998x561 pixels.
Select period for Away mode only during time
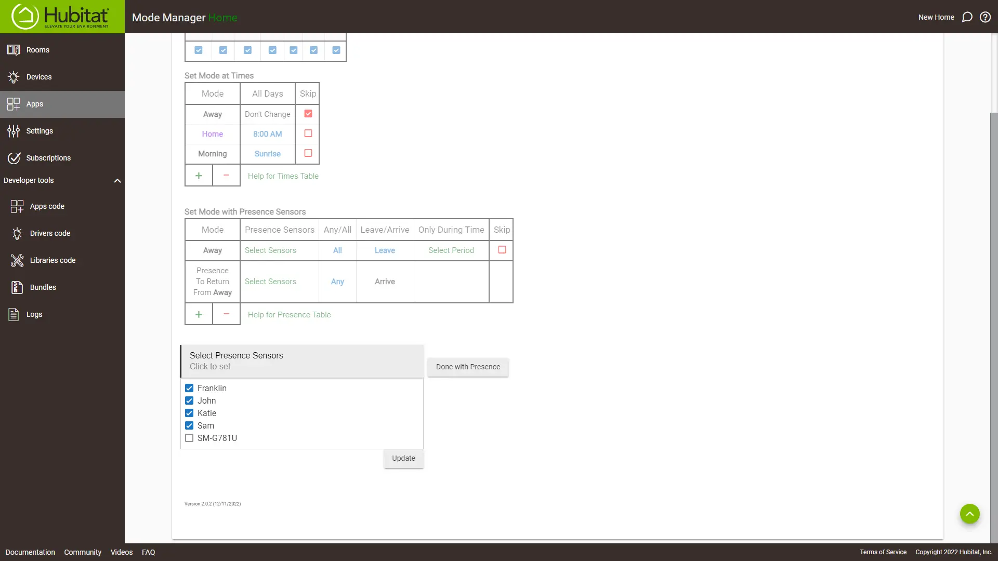pyautogui.click(x=451, y=250)
